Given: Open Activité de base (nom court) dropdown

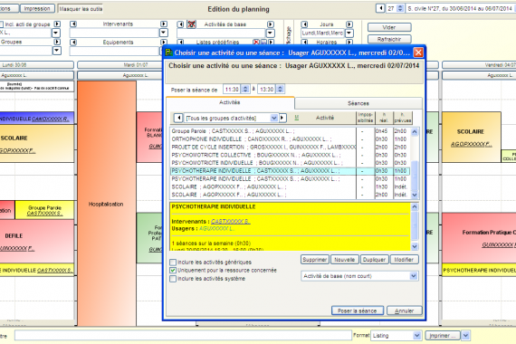Looking at the screenshot, I should pyautogui.click(x=414, y=276).
